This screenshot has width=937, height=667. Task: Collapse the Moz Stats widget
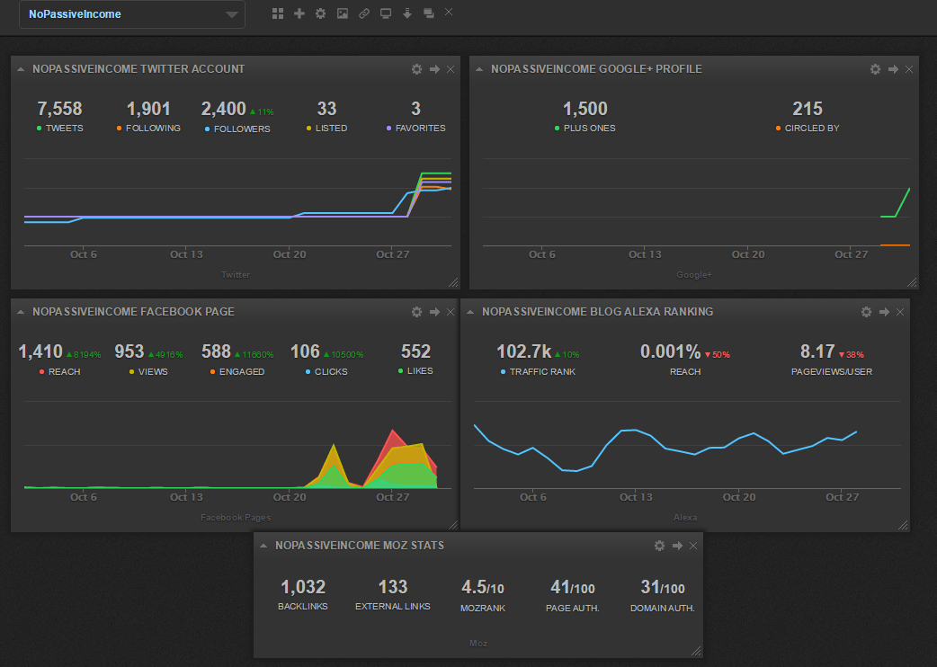tap(263, 545)
